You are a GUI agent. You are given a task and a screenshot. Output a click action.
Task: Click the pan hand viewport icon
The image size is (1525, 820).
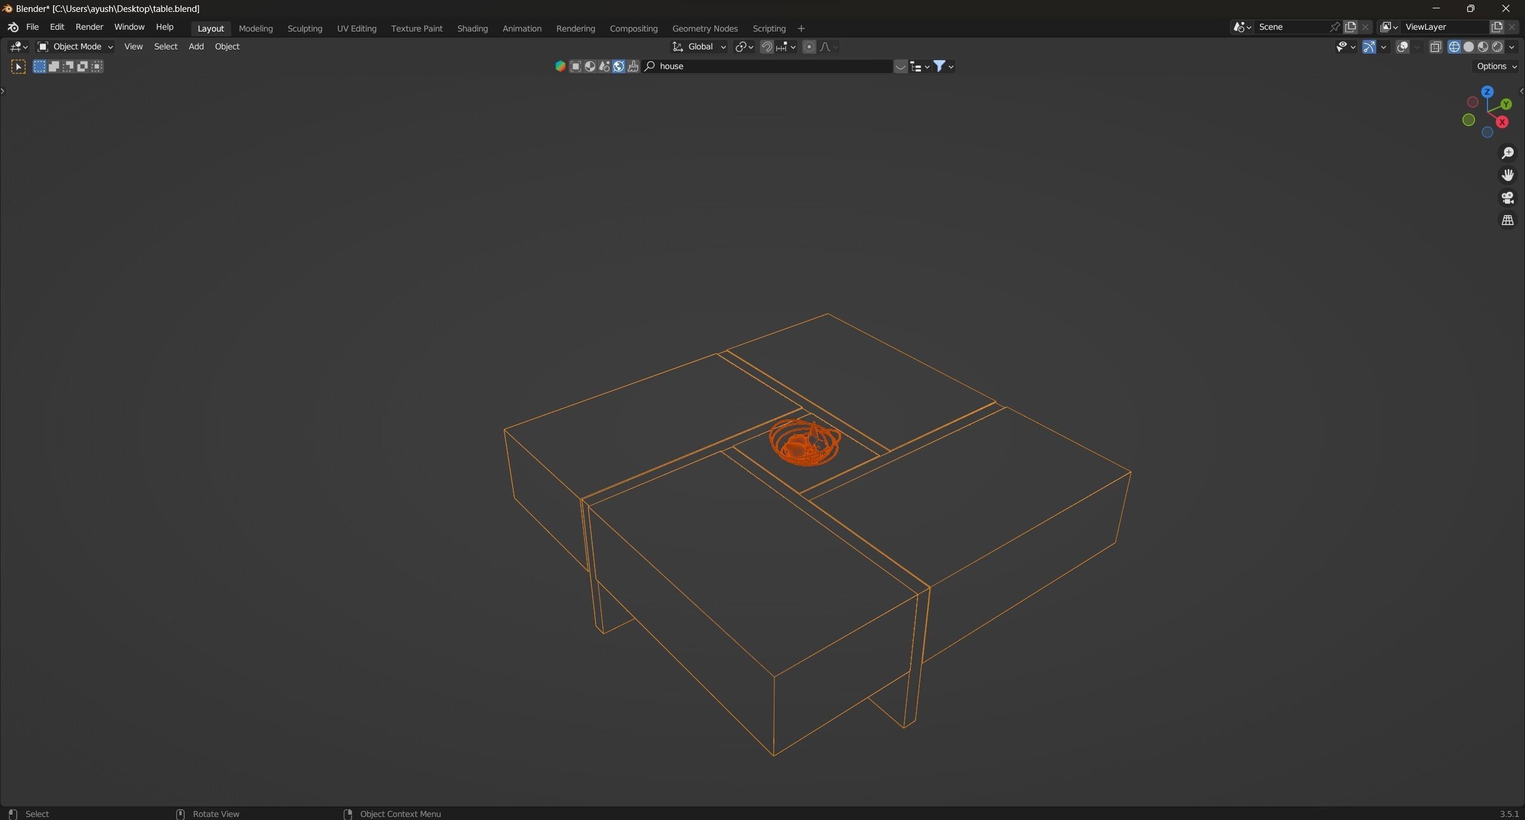pyautogui.click(x=1507, y=176)
